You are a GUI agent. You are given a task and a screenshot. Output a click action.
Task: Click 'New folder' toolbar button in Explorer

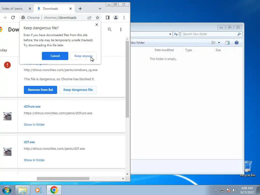click(137, 43)
